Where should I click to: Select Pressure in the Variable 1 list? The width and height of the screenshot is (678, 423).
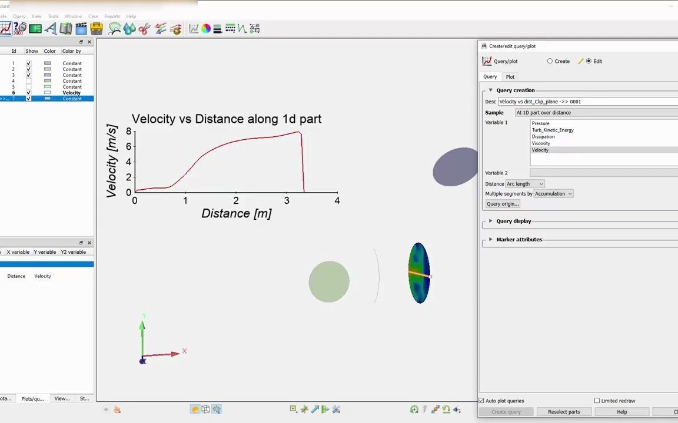[540, 123]
